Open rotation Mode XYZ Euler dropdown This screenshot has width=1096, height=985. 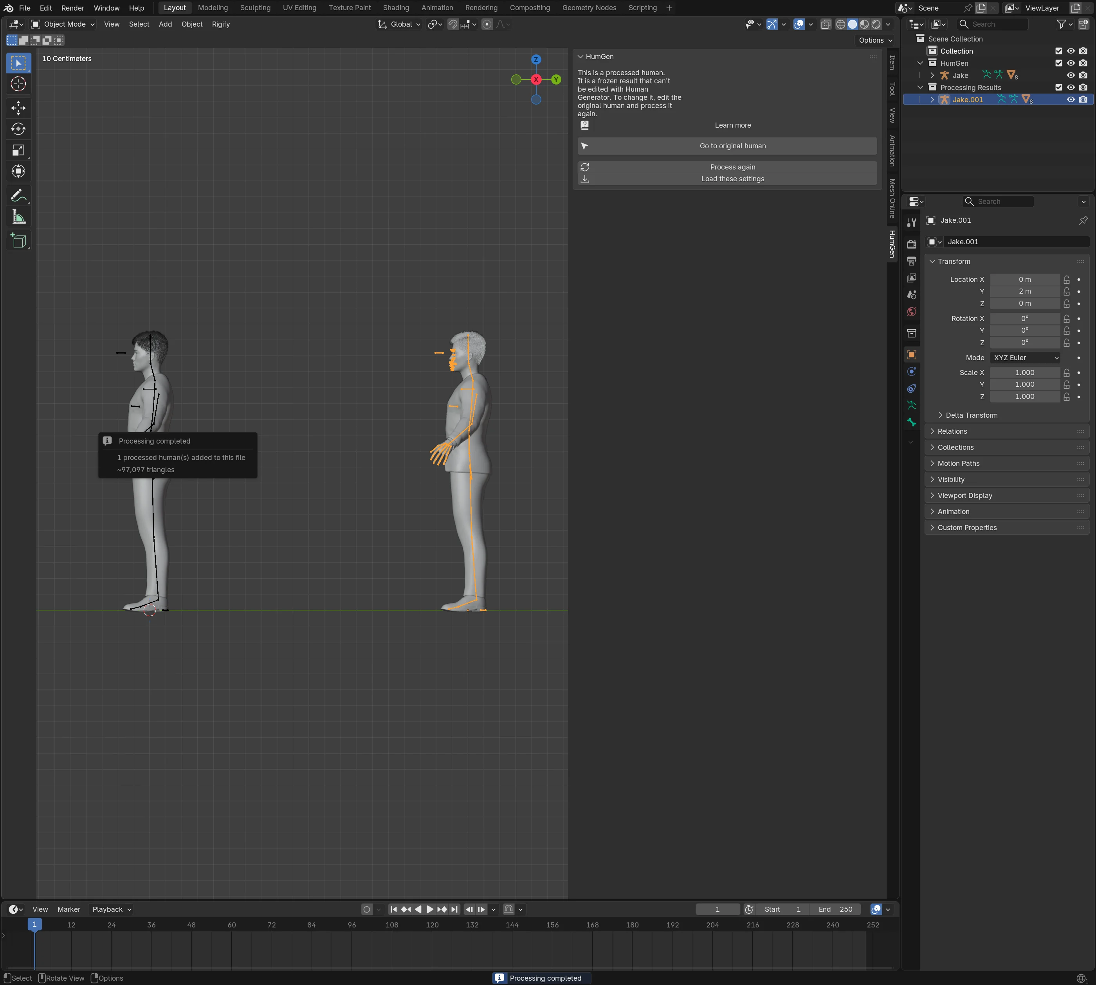[x=1024, y=358]
